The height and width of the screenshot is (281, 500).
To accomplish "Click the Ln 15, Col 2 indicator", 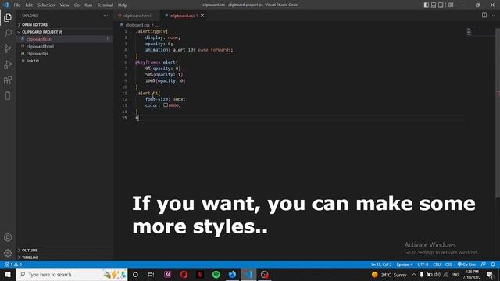I will pos(381,265).
